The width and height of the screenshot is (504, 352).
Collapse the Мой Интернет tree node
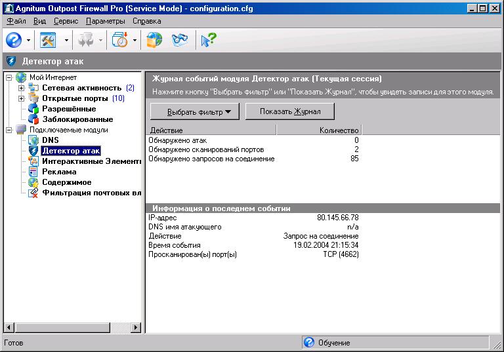pos(9,77)
